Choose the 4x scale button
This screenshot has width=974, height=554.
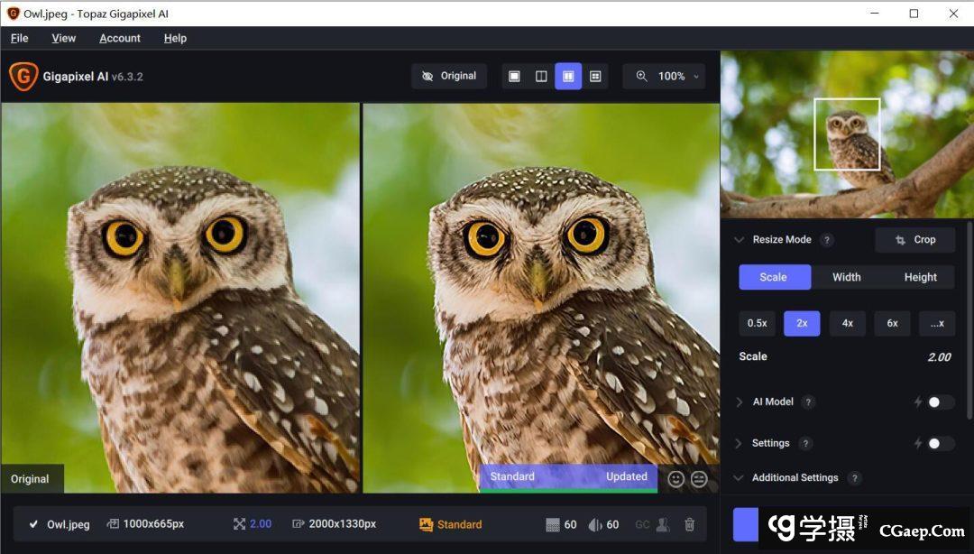[847, 323]
